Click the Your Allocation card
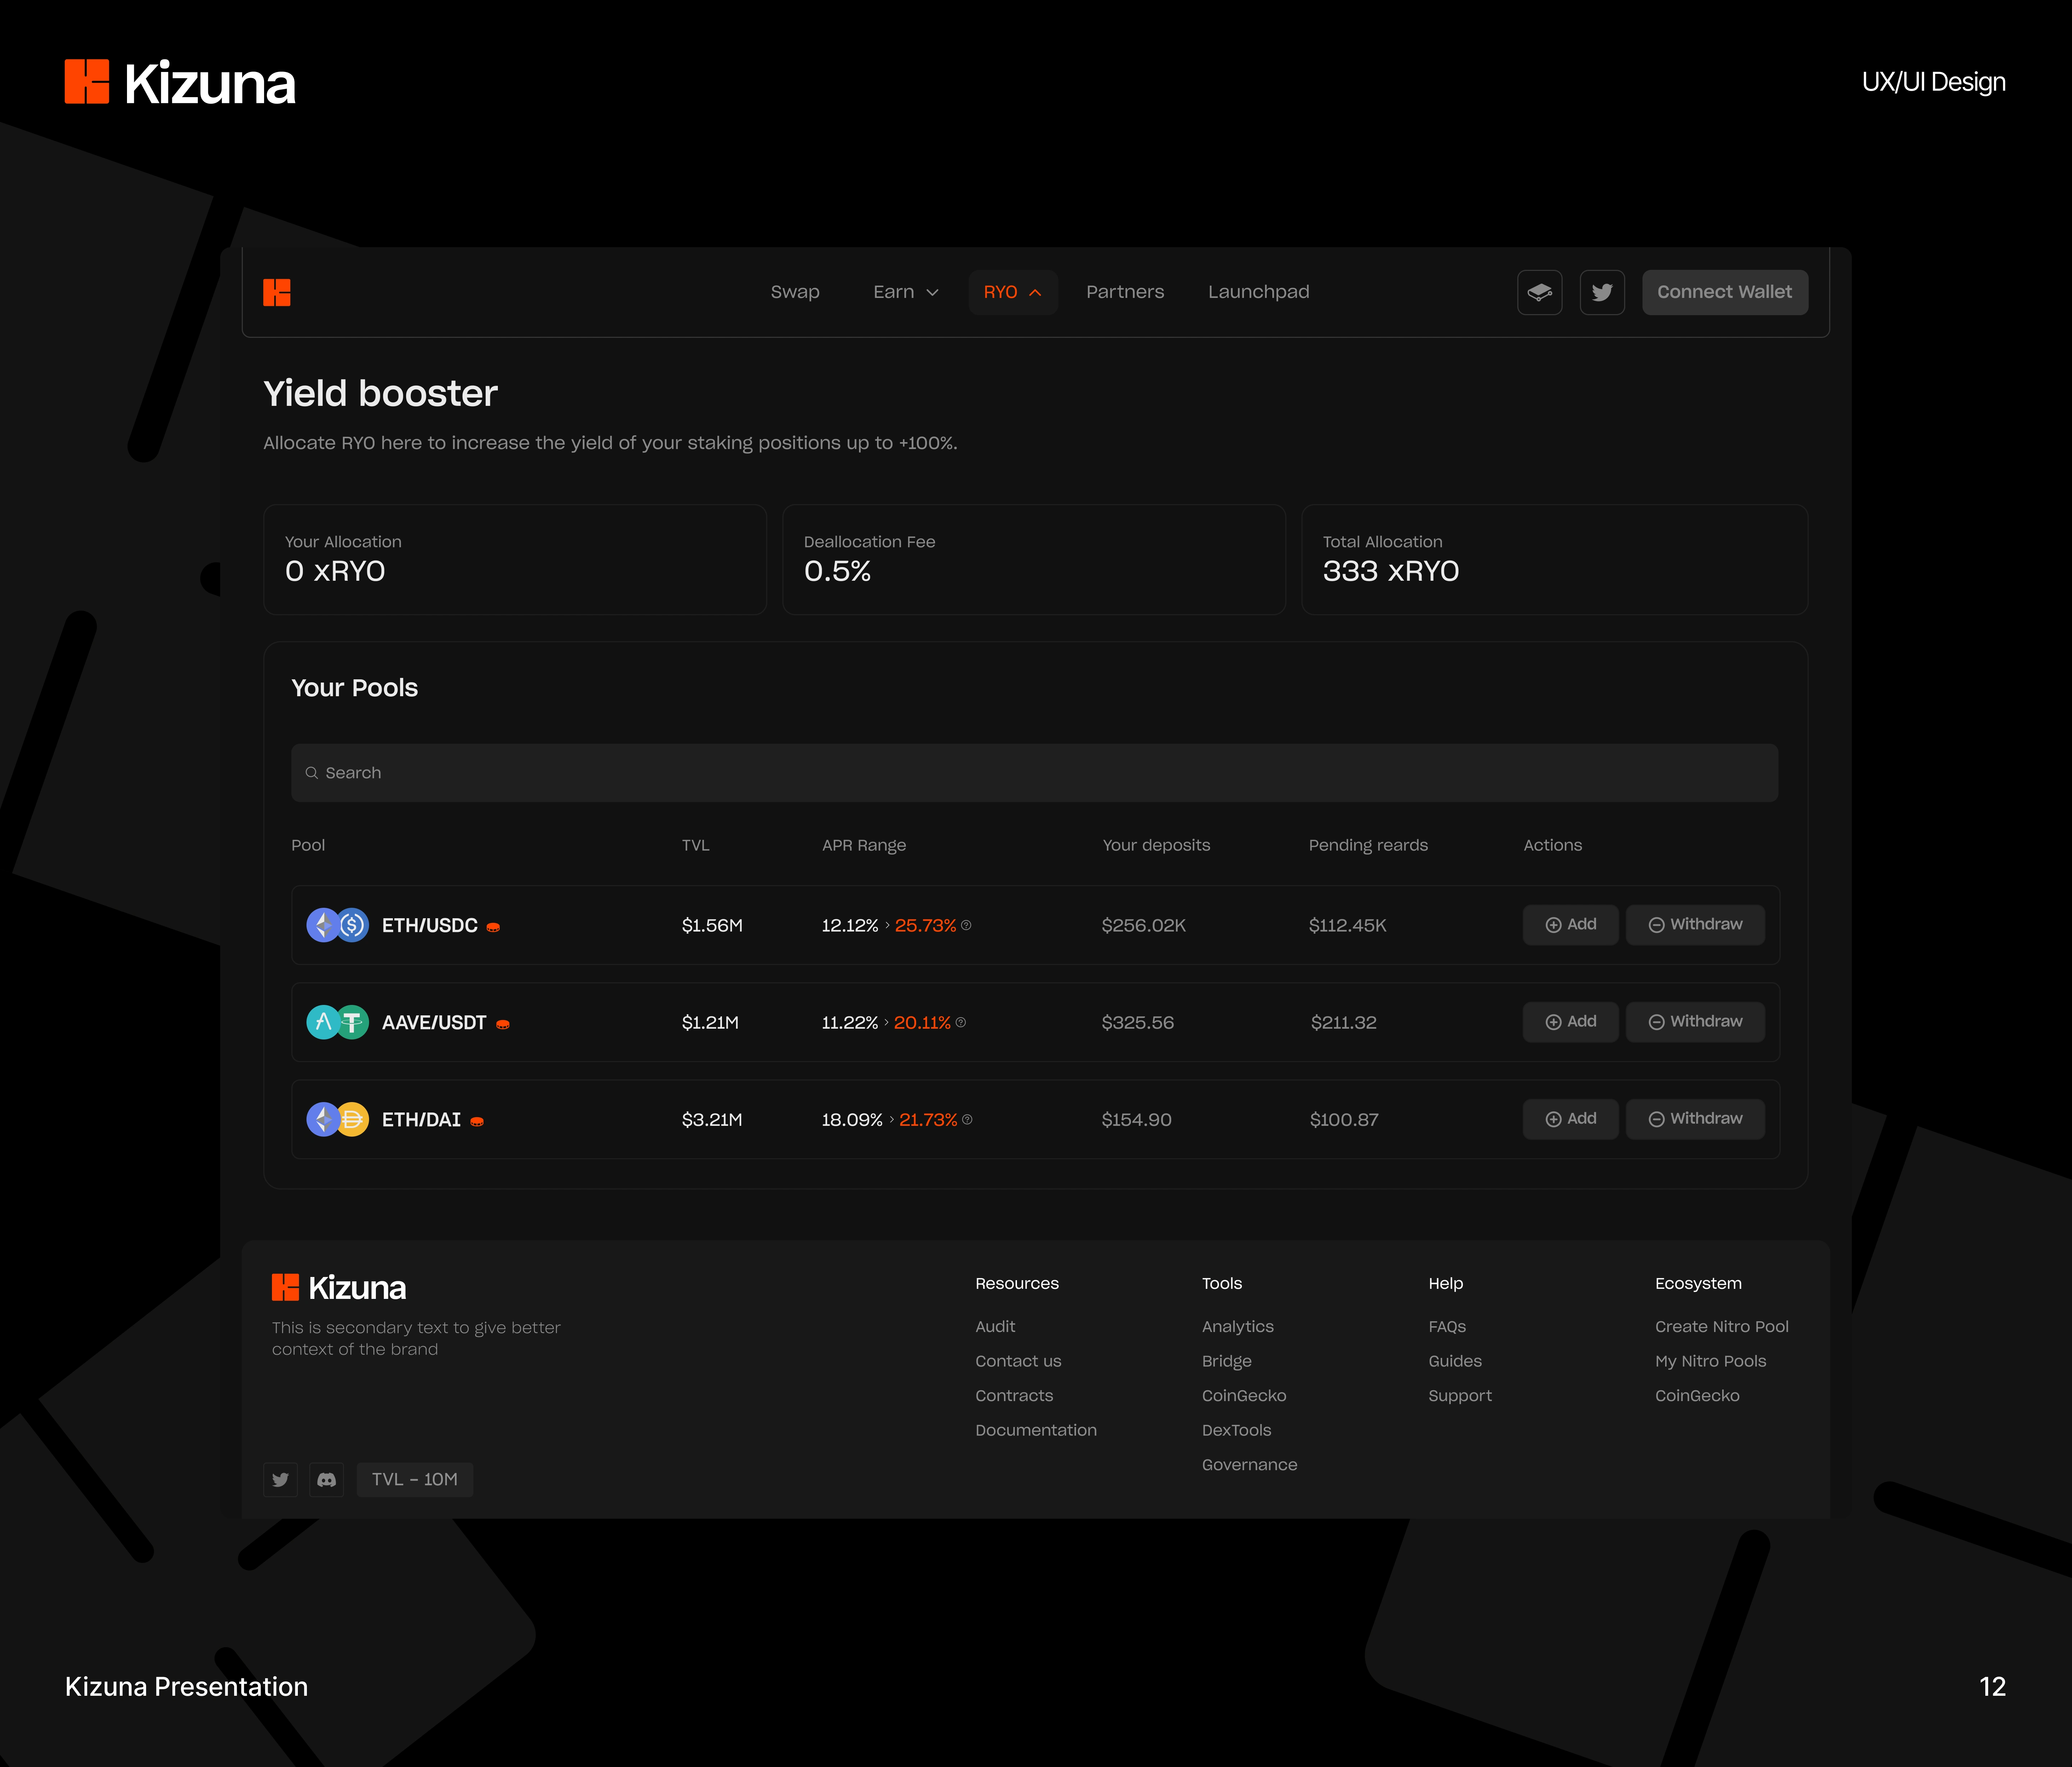The height and width of the screenshot is (1767, 2072). 515,559
